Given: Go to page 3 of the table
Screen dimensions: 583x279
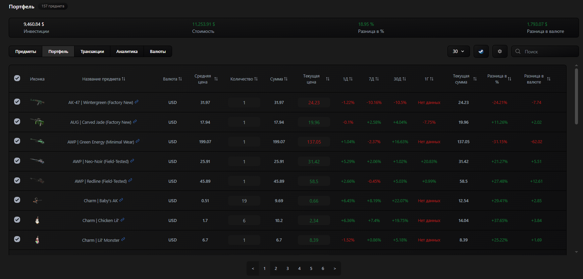Looking at the screenshot, I should (x=287, y=269).
